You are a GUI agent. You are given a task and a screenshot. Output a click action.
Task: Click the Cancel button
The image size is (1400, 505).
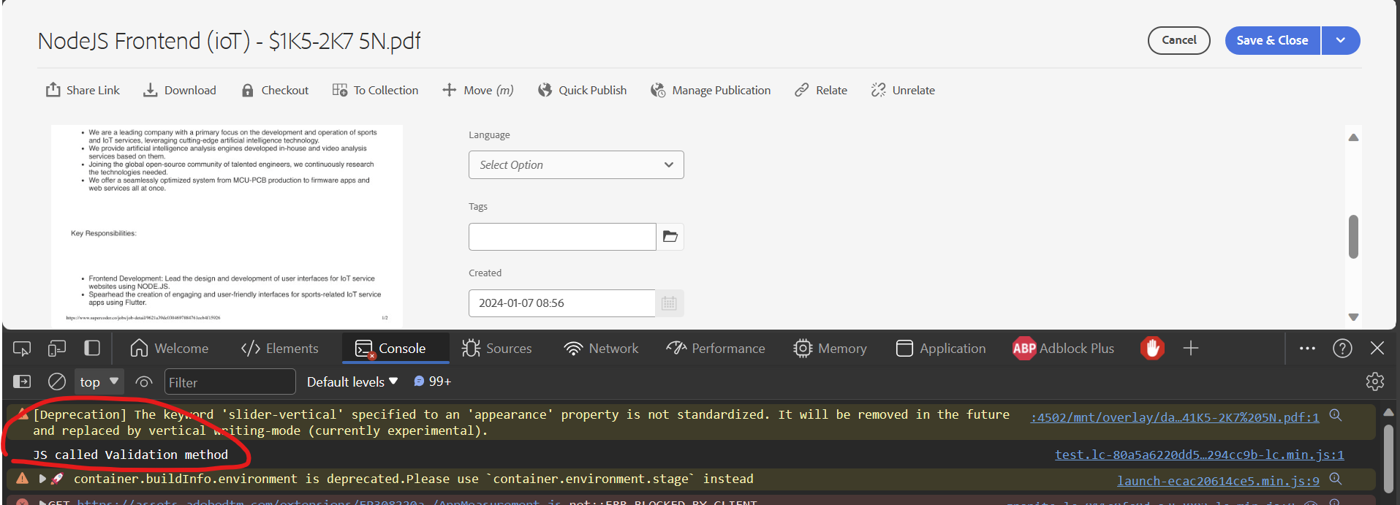pyautogui.click(x=1178, y=40)
